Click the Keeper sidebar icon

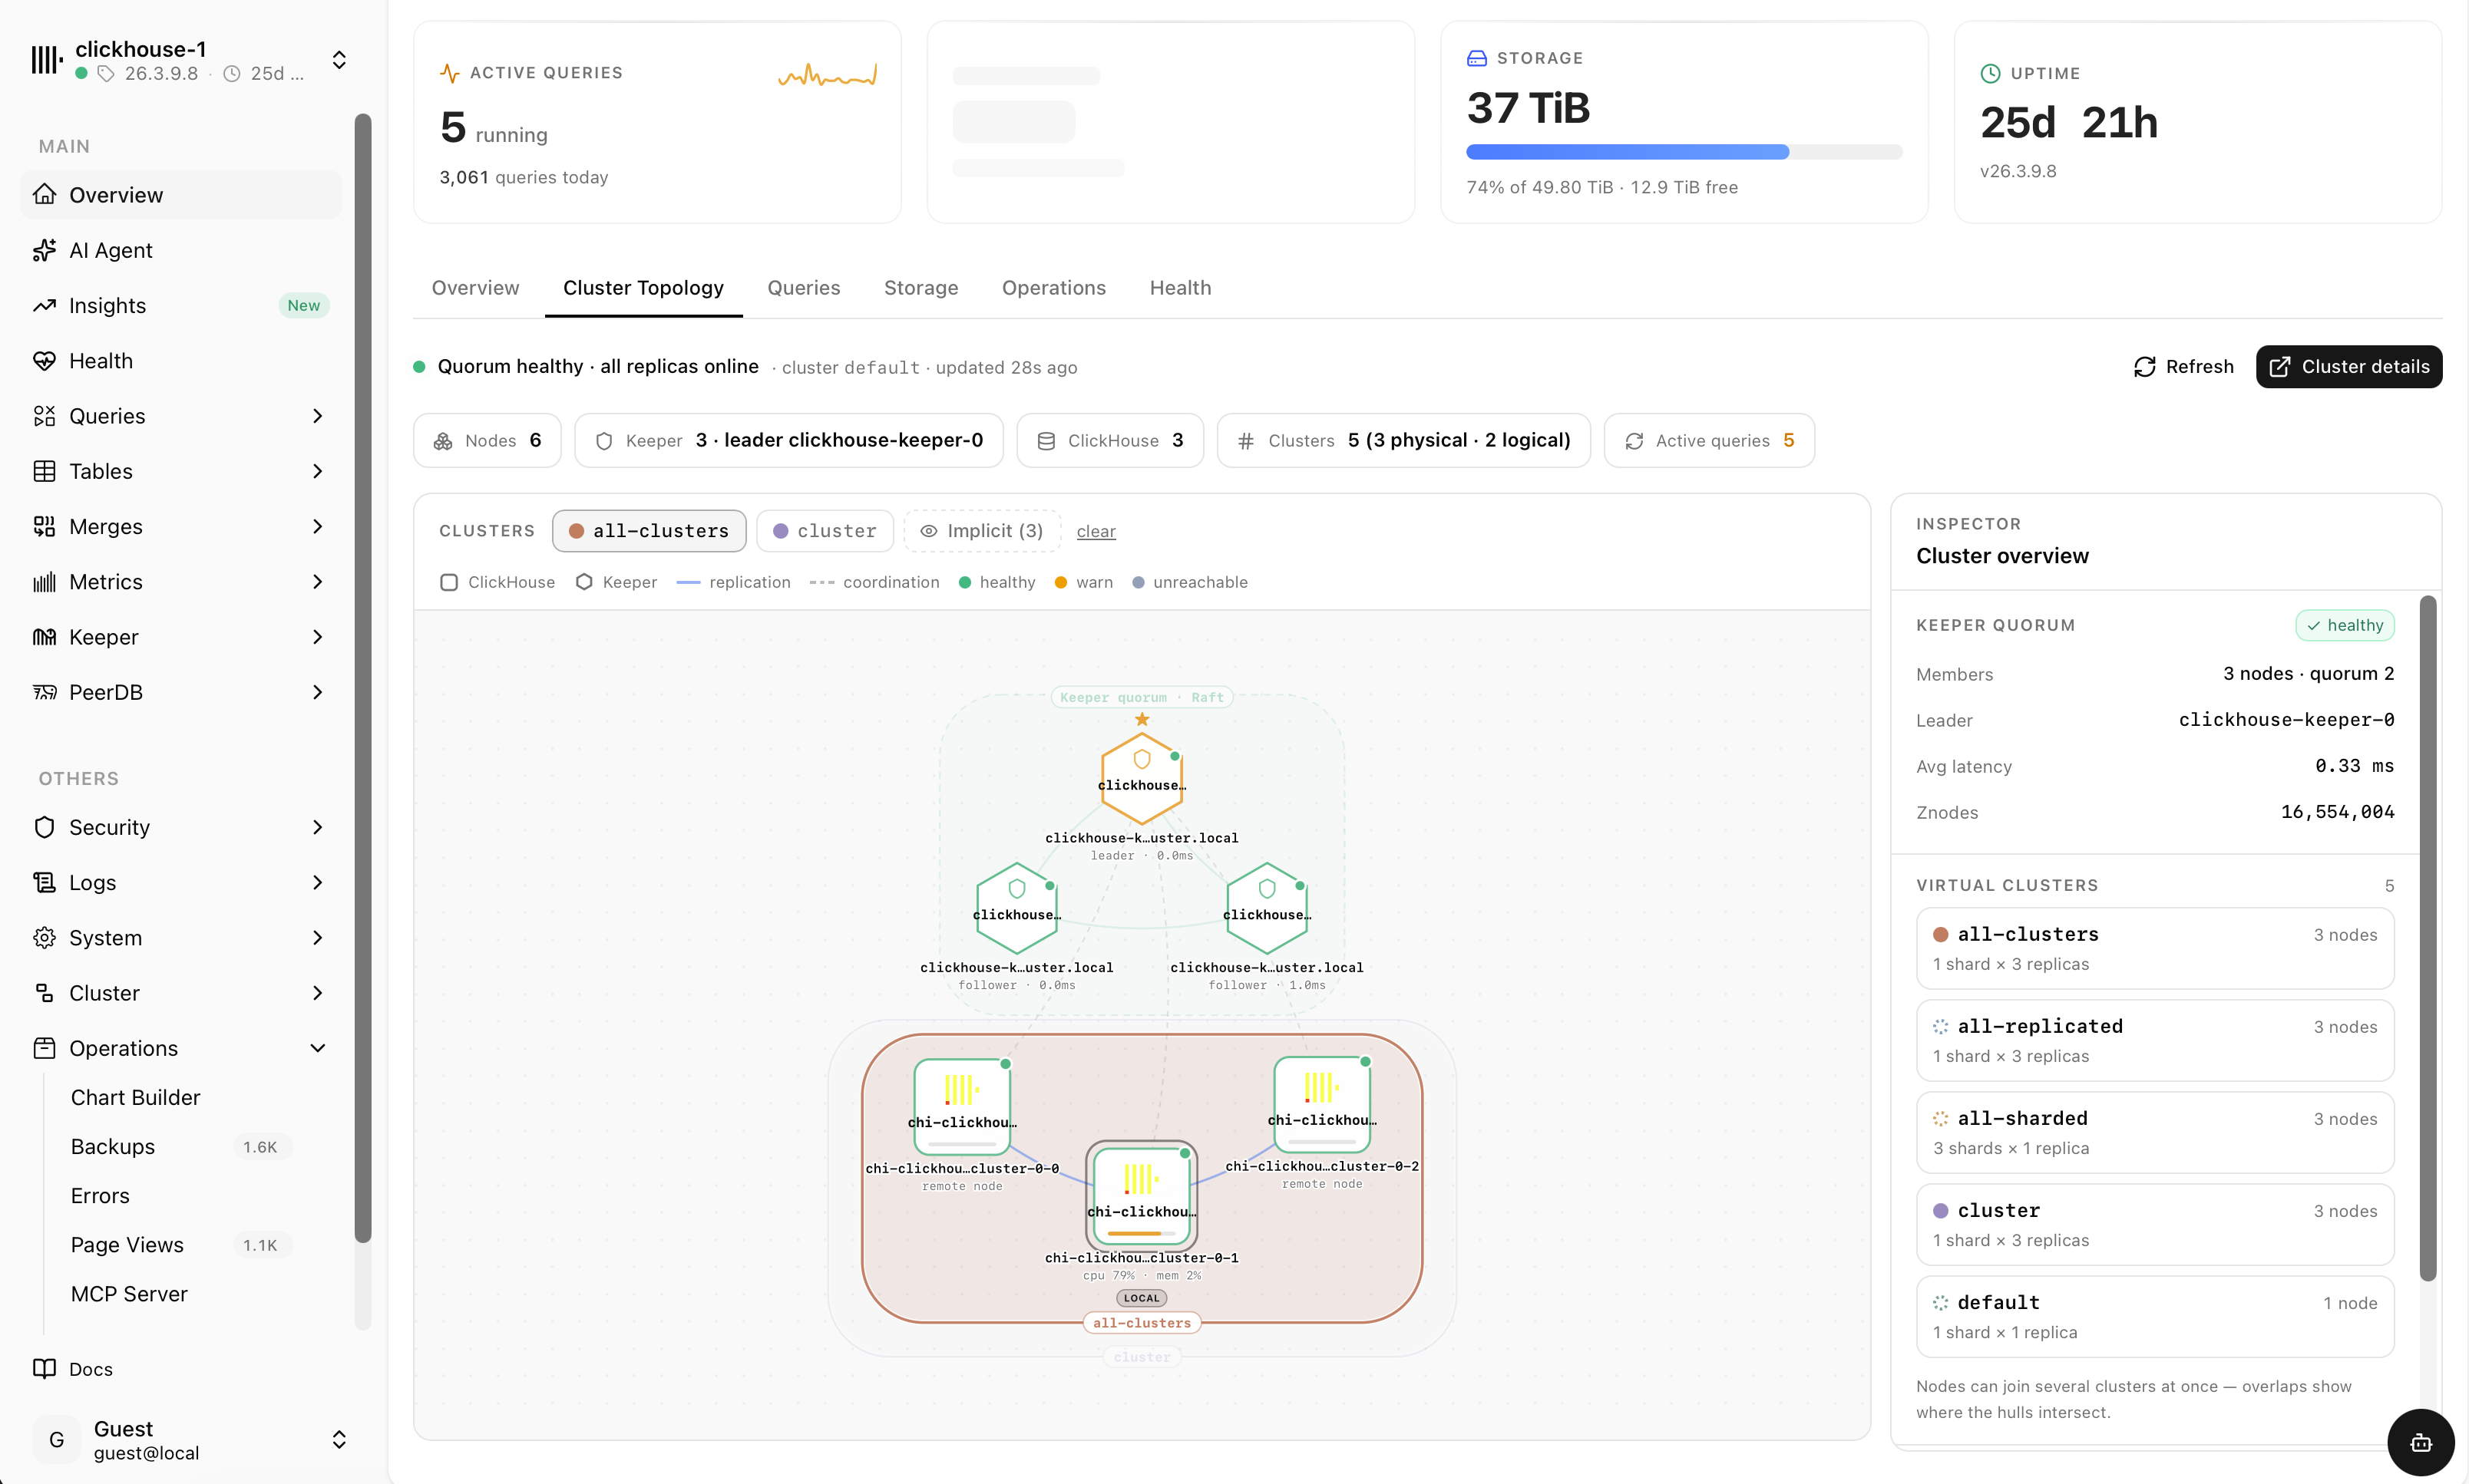(x=44, y=637)
